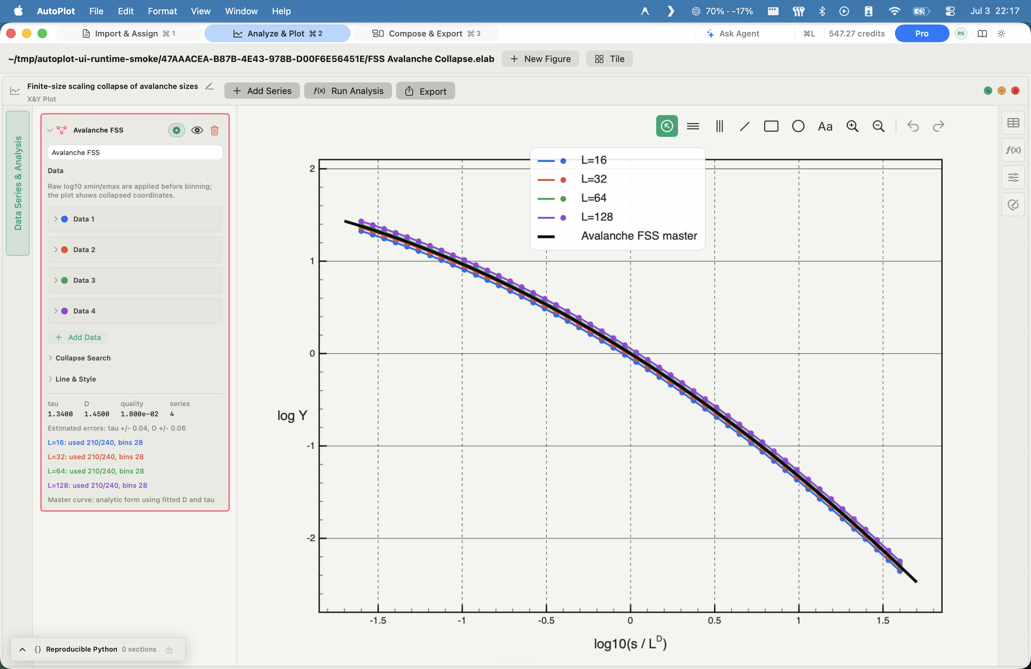Image resolution: width=1031 pixels, height=669 pixels.
Task: Toggle Avalanche FSS series visibility eye
Action: (x=197, y=130)
